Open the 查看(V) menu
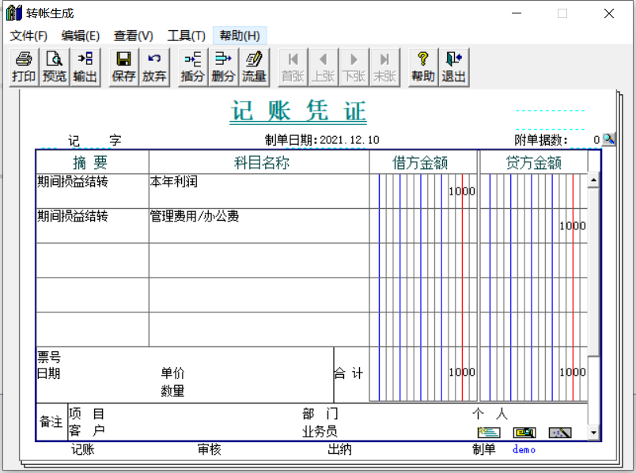Viewport: 636px width, 473px height. click(x=132, y=36)
